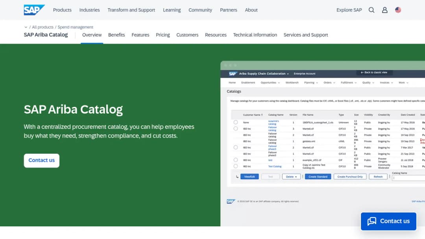Open the Failover phase3 catalog link

272,147
